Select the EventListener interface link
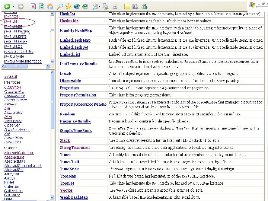268x201 pixels. 16,100
